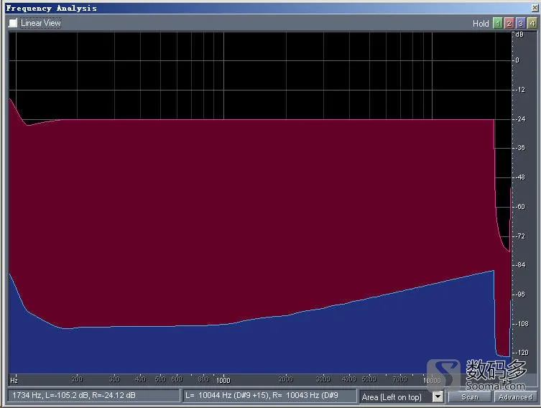Enable the Linear View checkbox
This screenshot has width=541, height=408.
pos(13,23)
